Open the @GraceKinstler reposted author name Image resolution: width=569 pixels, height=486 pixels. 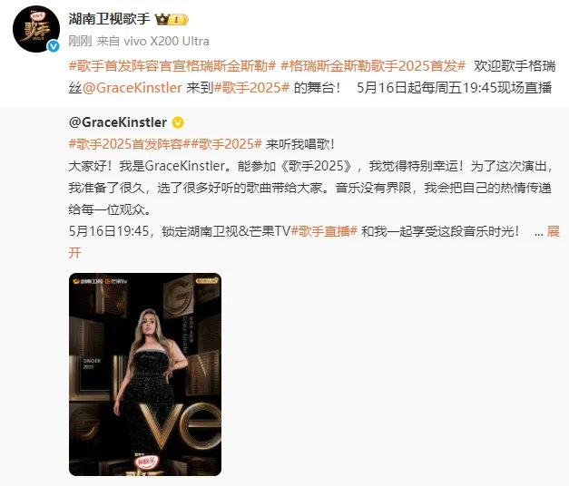pyautogui.click(x=118, y=122)
